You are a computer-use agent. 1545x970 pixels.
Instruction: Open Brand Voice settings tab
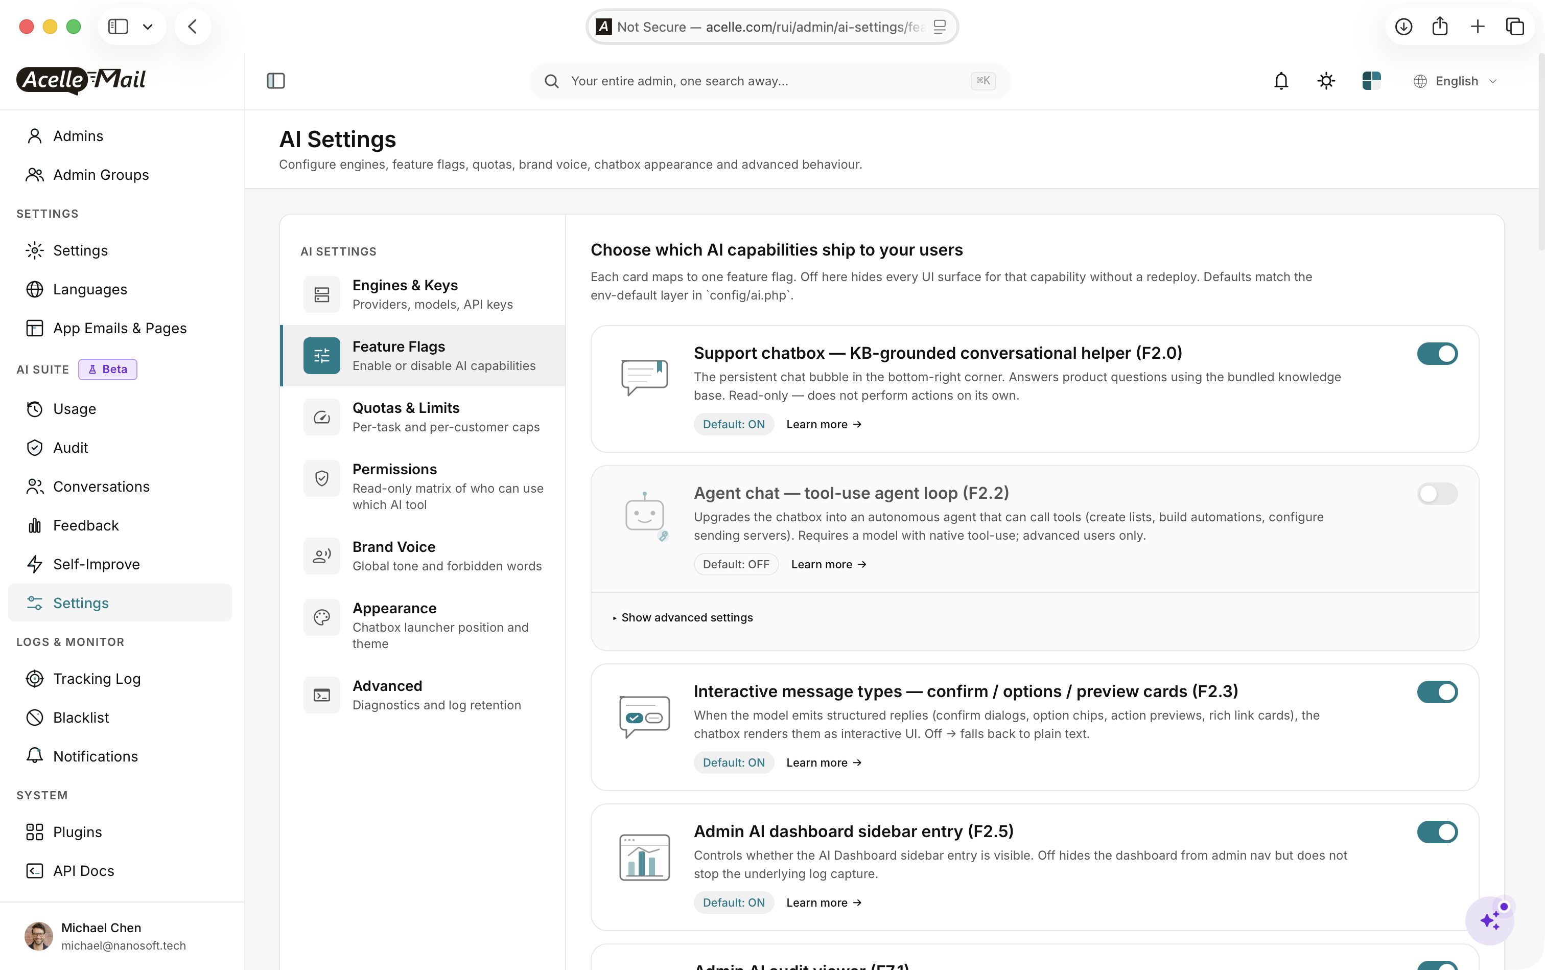point(423,556)
